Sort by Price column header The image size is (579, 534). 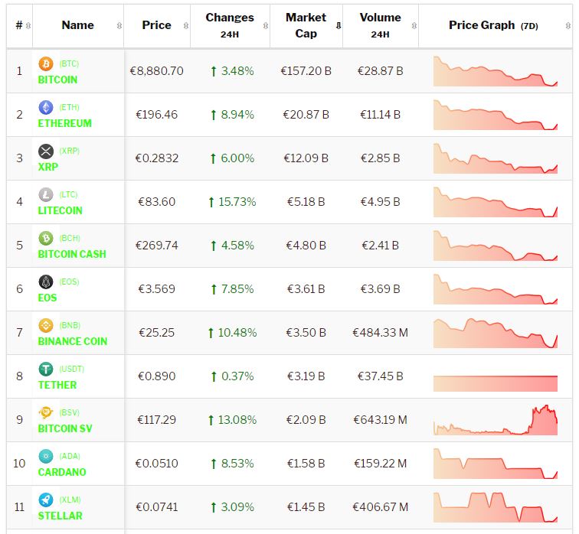click(x=156, y=25)
